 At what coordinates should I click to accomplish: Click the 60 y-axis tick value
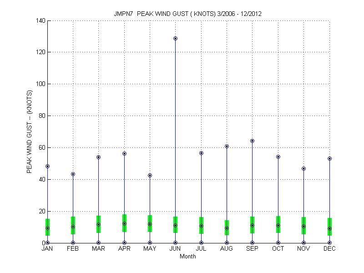click(x=42, y=147)
